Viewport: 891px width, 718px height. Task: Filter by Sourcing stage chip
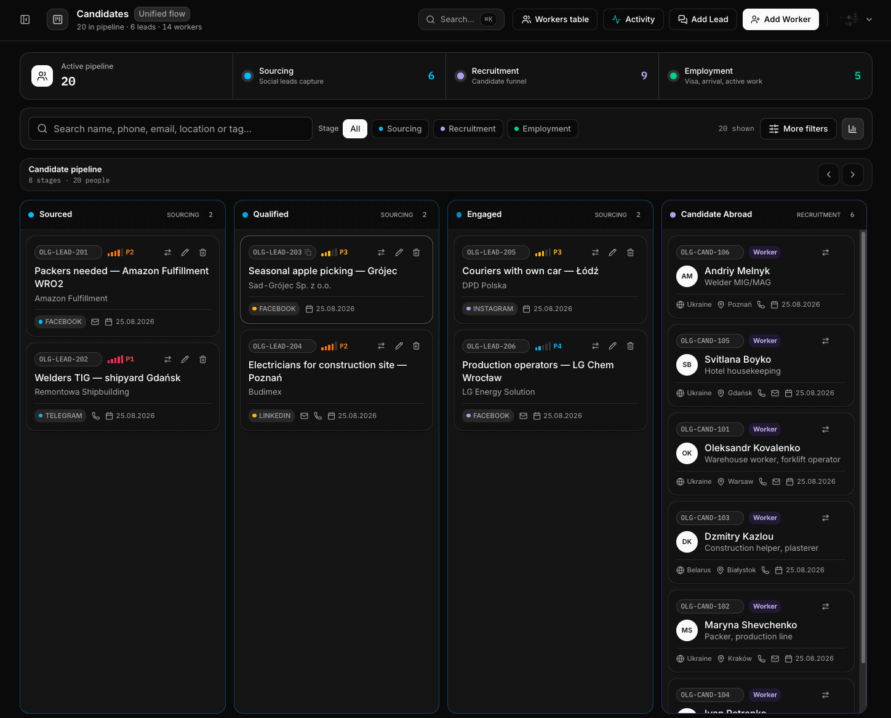pyautogui.click(x=400, y=129)
